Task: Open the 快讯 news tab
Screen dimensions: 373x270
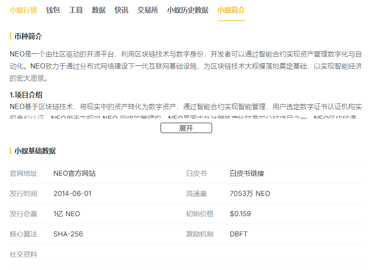Action: tap(121, 10)
